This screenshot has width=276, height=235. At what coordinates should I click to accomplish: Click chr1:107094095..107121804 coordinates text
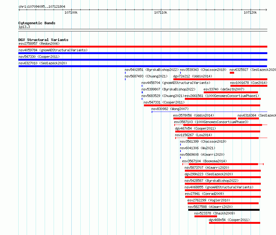42,7
